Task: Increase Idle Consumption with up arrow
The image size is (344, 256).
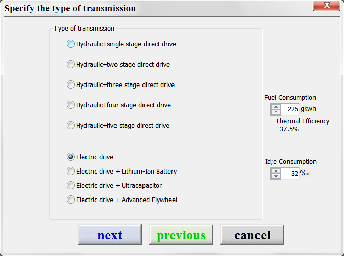Action: pos(276,171)
